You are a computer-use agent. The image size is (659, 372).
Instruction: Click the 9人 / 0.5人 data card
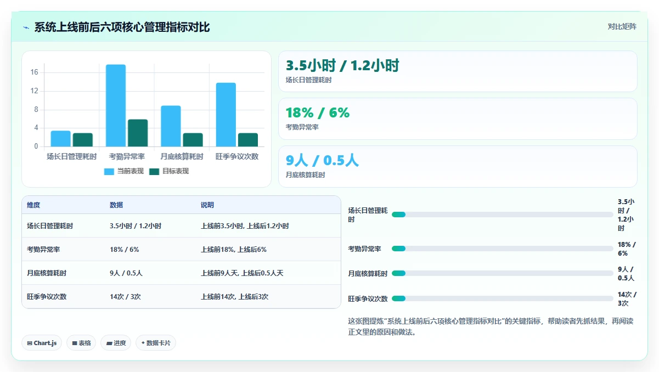click(x=458, y=166)
